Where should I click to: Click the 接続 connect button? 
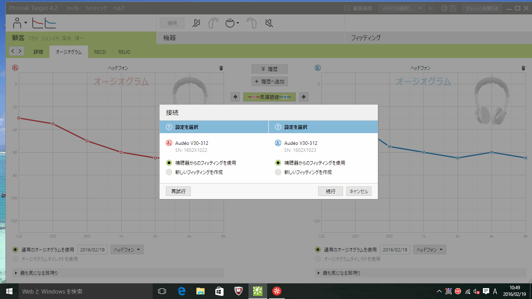(x=172, y=23)
